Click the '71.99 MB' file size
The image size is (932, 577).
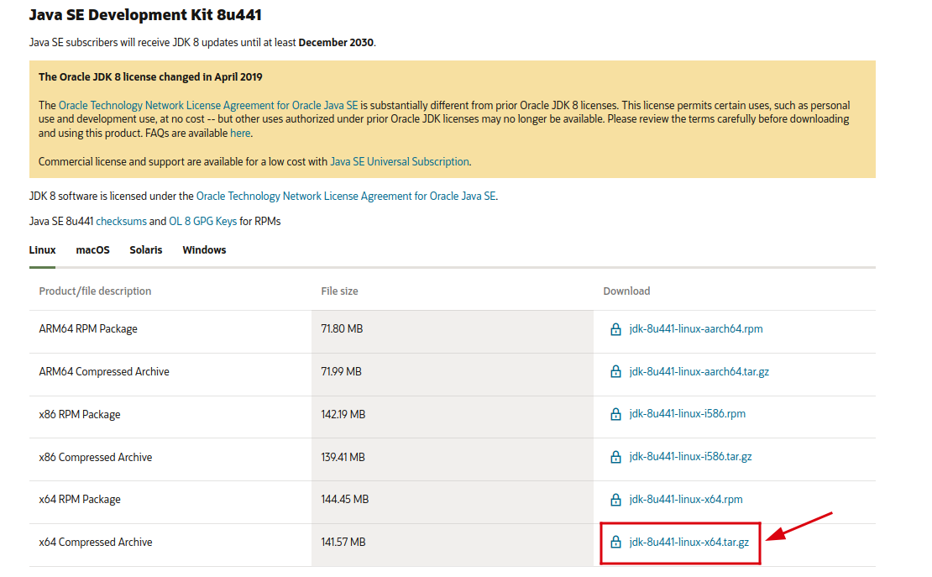click(341, 372)
